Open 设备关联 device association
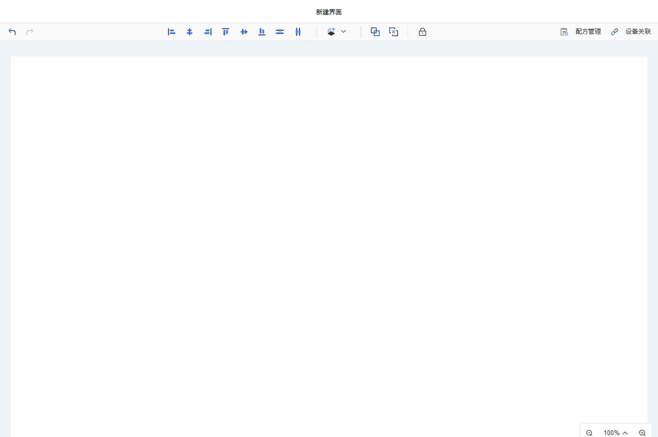The width and height of the screenshot is (658, 437). tap(631, 32)
